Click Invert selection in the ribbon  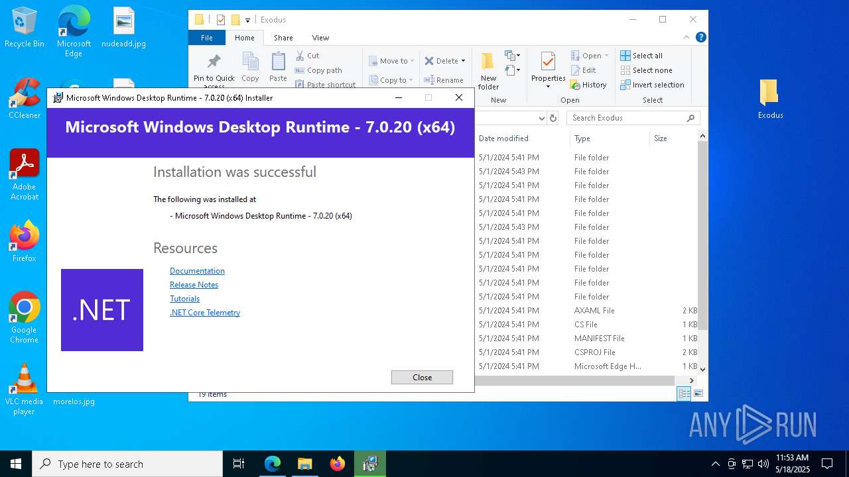click(x=652, y=85)
